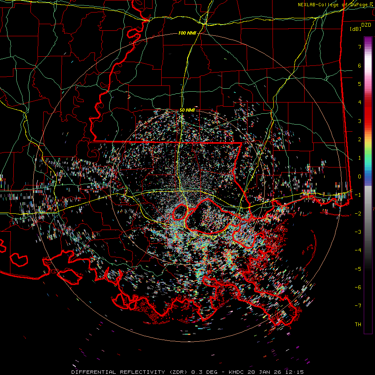This screenshot has width=375, height=375.
Task: Click the 0 value on color scale
Action: (360, 177)
